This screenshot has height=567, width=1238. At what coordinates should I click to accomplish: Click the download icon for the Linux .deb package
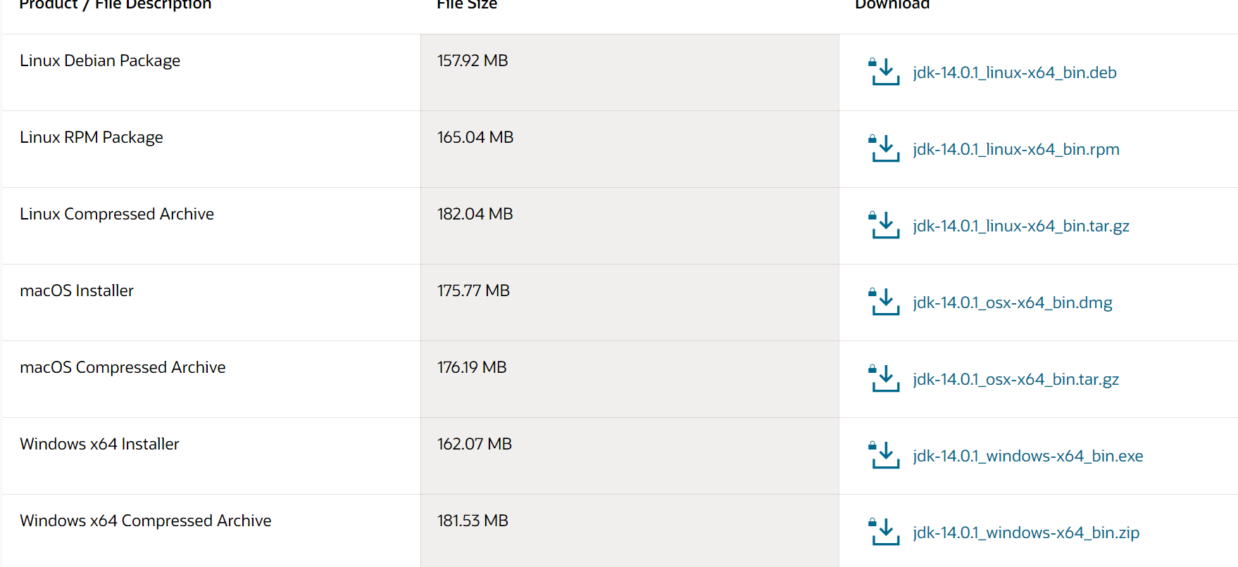[x=884, y=72]
